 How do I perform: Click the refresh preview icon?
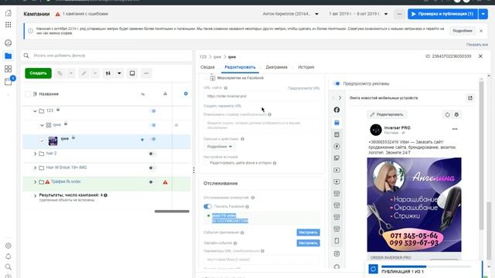447,115
